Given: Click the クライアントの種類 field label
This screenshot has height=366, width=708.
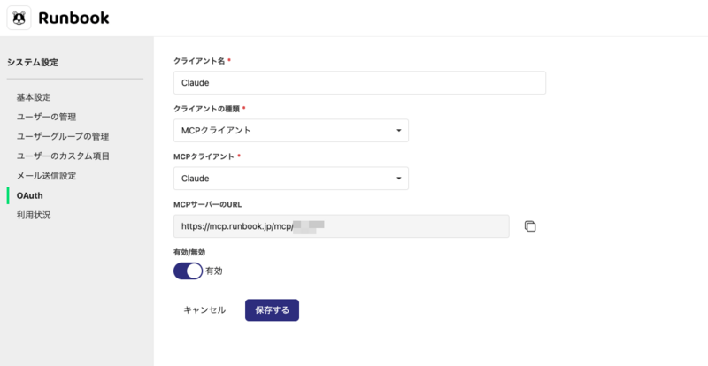Looking at the screenshot, I should point(207,109).
